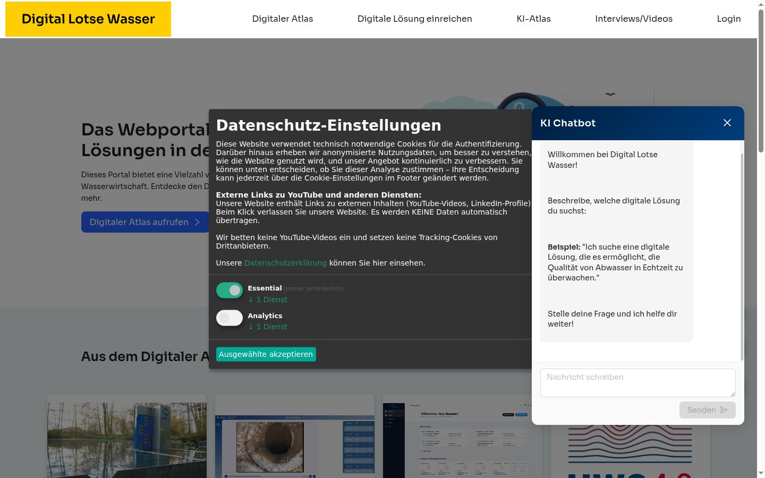This screenshot has width=765, height=478.
Task: Go to KI-Atlas page
Action: [x=533, y=19]
